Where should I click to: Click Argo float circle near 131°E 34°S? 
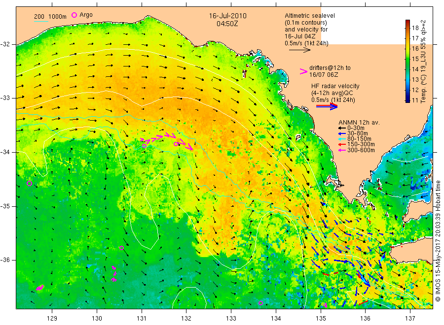144,146
